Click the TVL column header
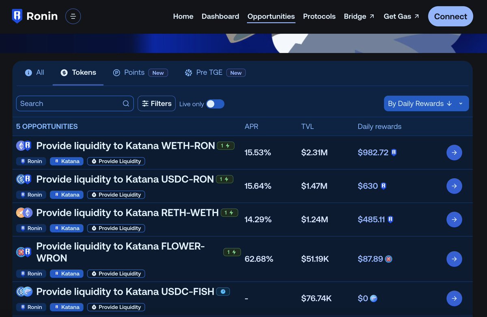 pyautogui.click(x=308, y=126)
